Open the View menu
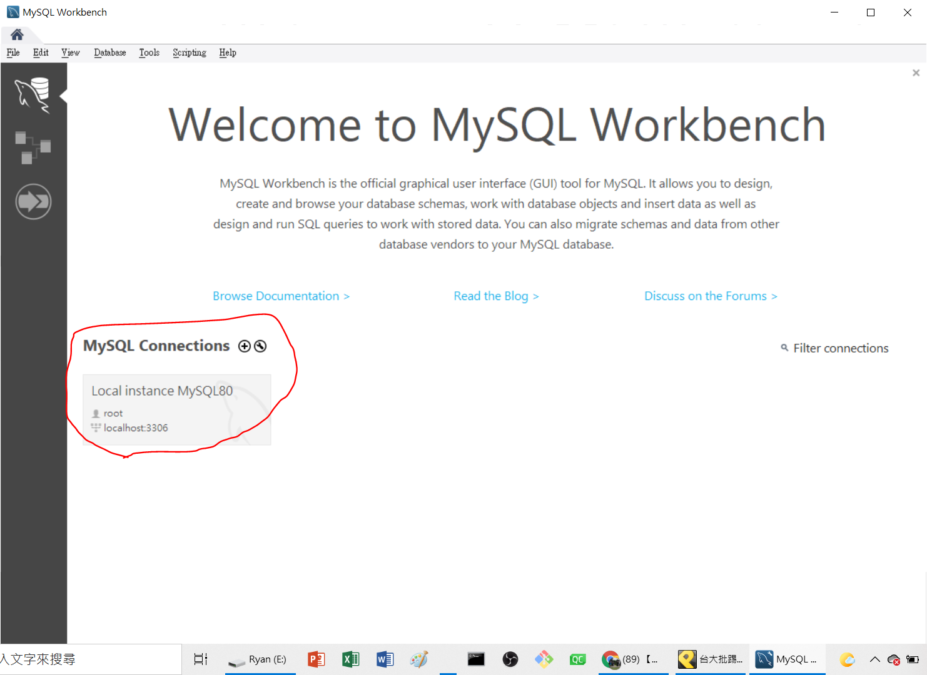Screen dimensions: 927x675 (70, 52)
